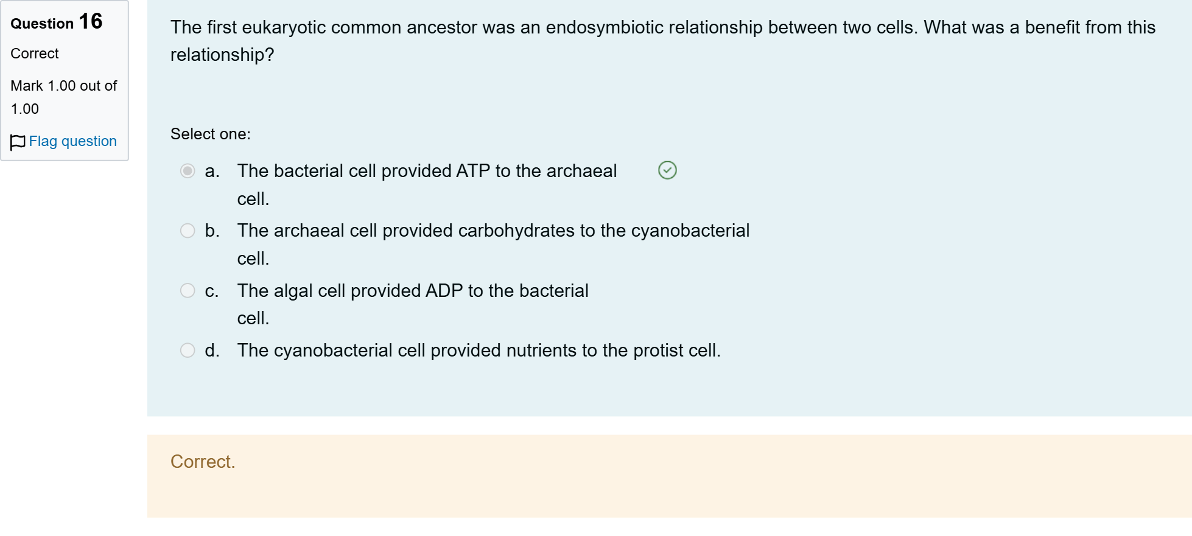The image size is (1192, 536).
Task: Click the Mark 1.00 out of 1.00 text
Action: pos(64,97)
